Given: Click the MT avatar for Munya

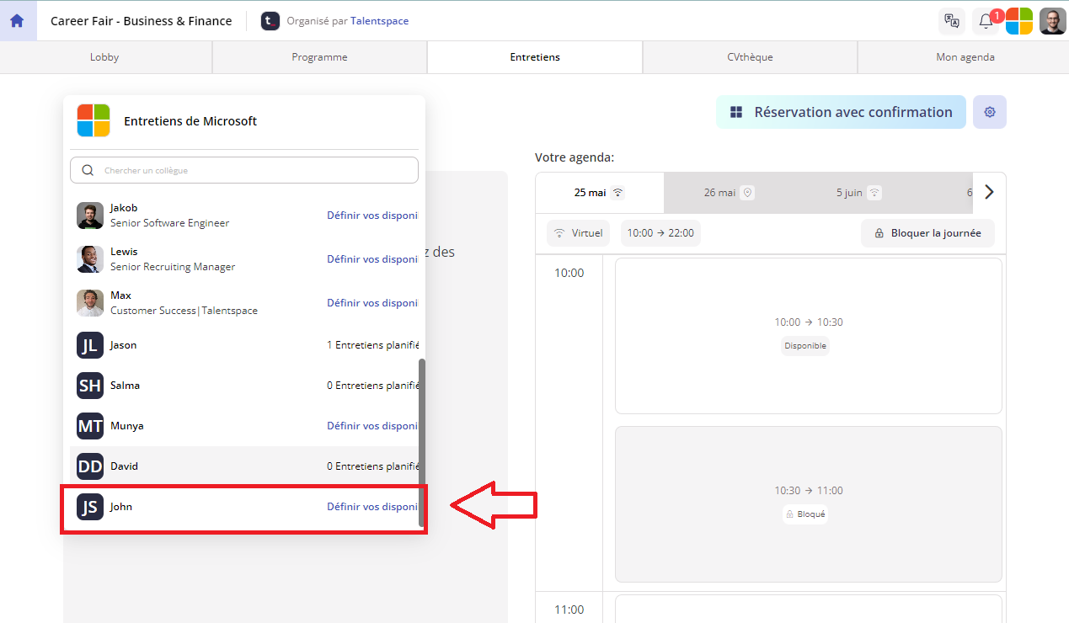Looking at the screenshot, I should pyautogui.click(x=90, y=426).
